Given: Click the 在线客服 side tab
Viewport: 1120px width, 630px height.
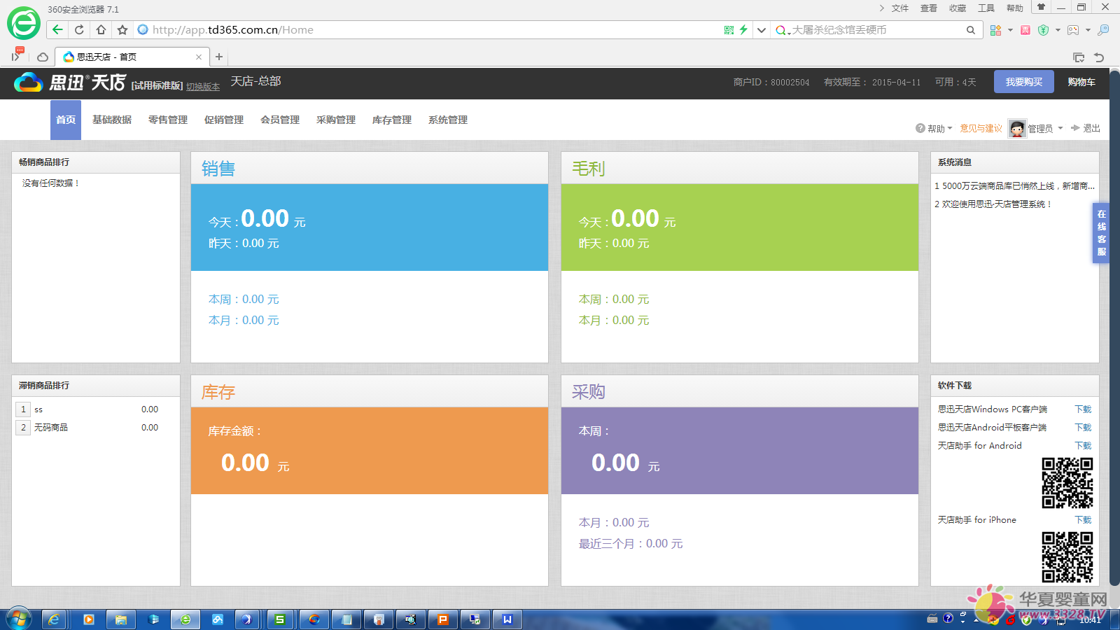Looking at the screenshot, I should [1101, 232].
